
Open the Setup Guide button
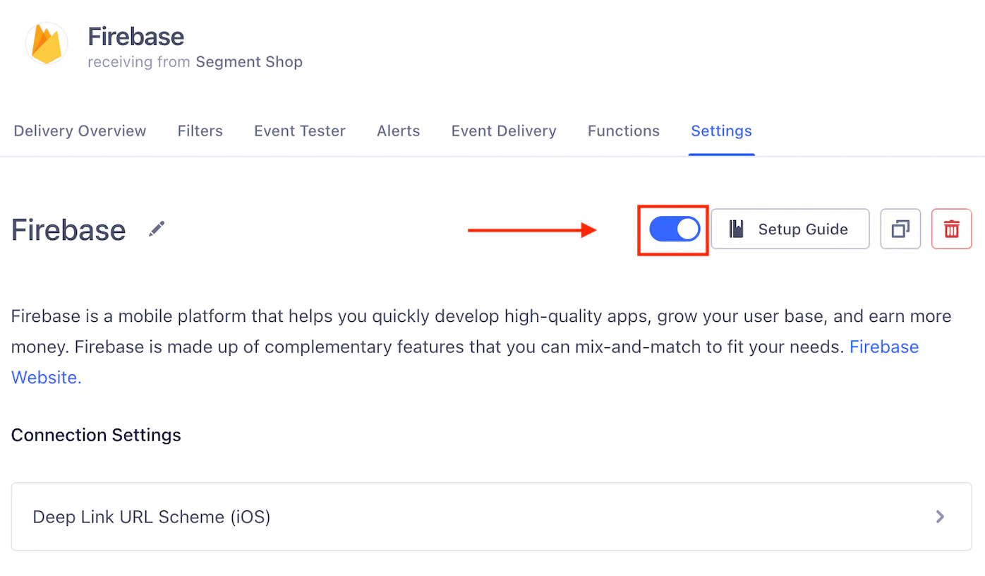[x=790, y=229]
